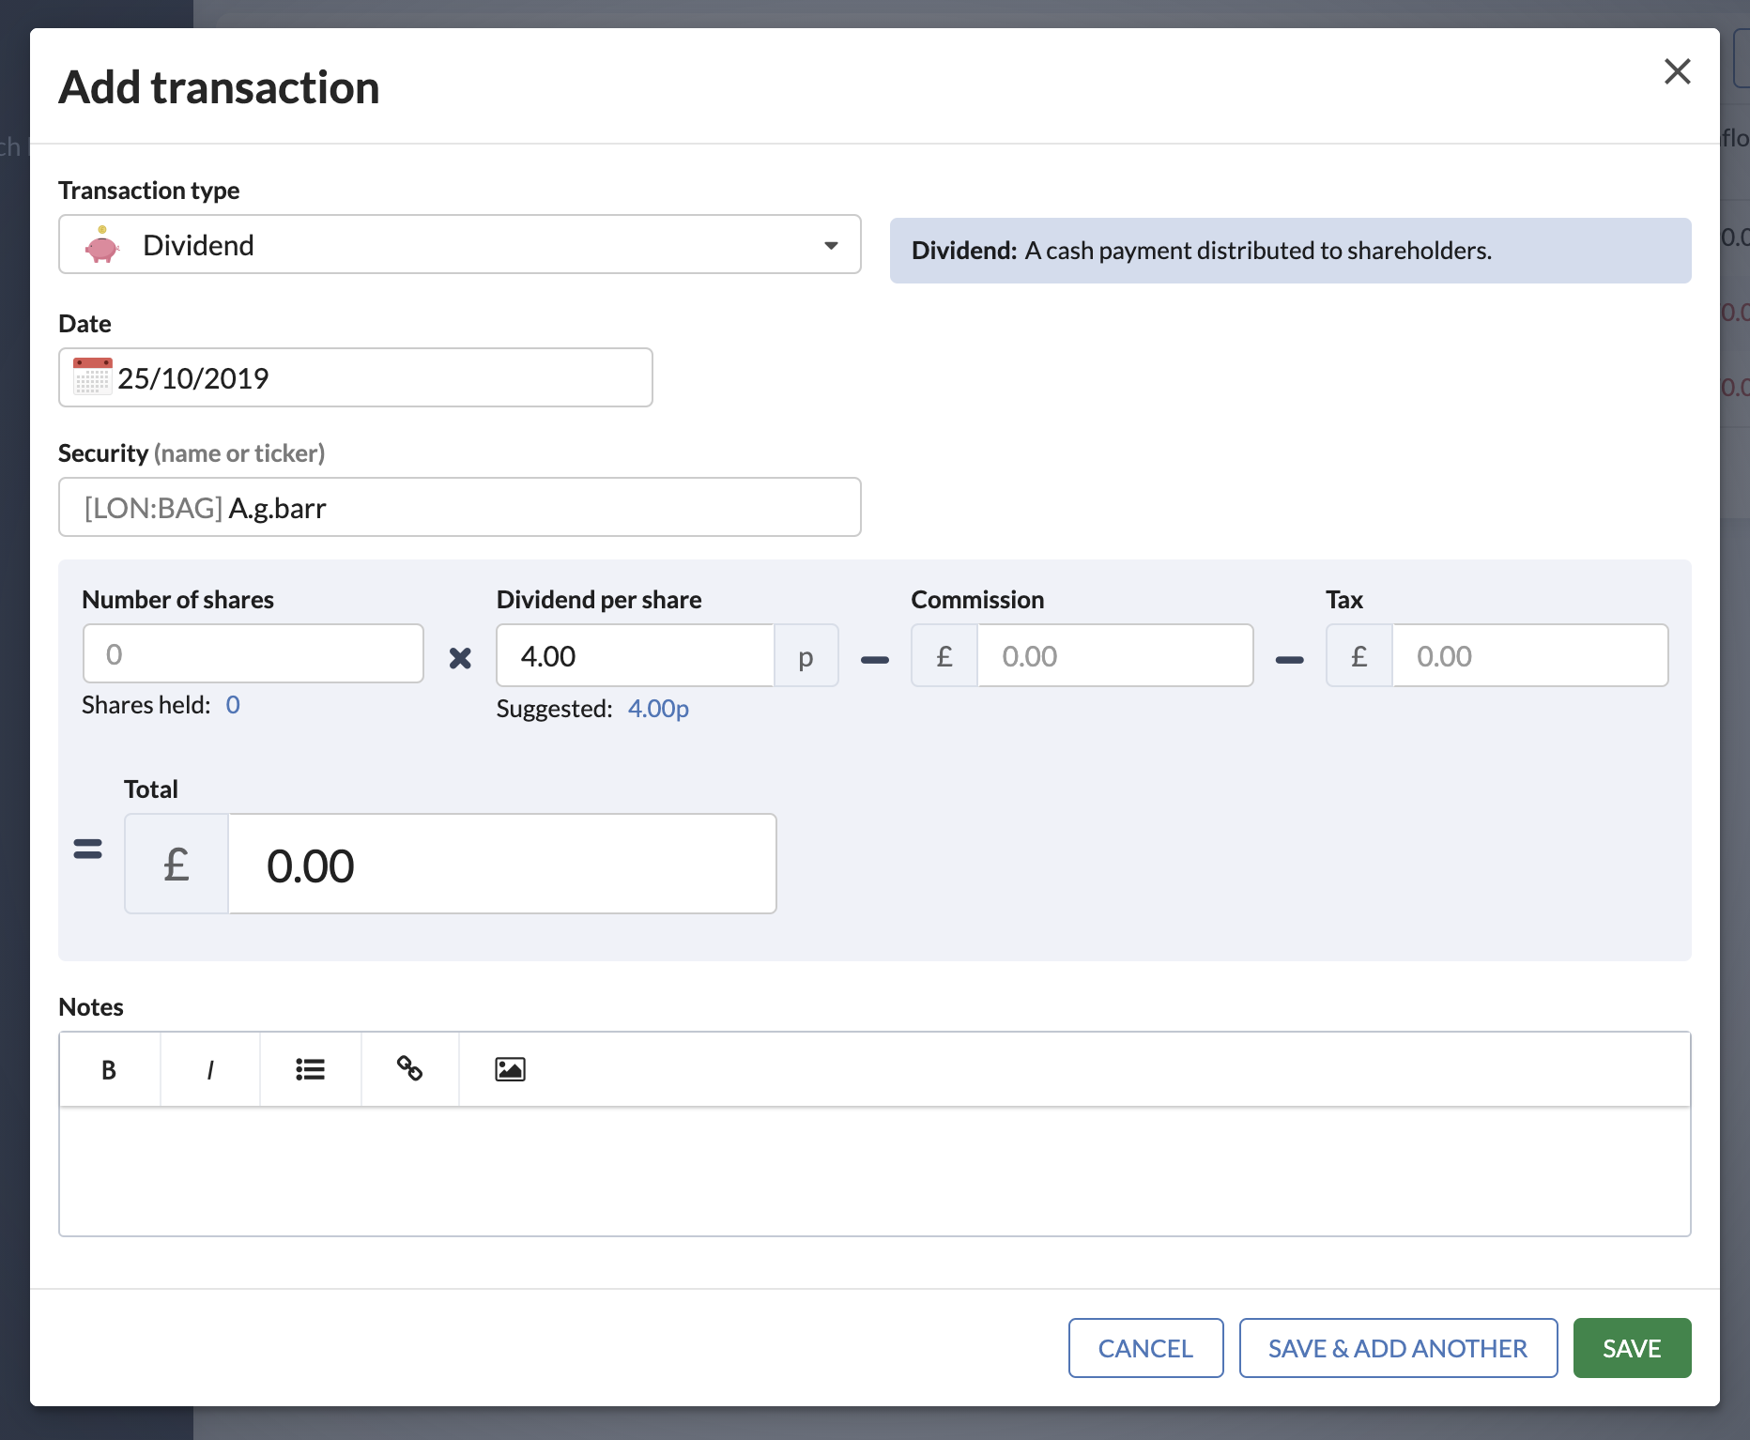Click the Total amount field

[x=502, y=864]
